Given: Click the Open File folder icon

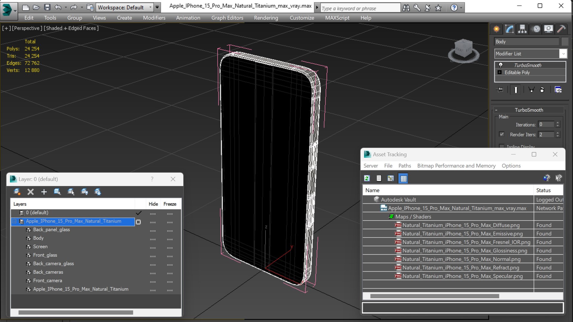Looking at the screenshot, I should (36, 7).
